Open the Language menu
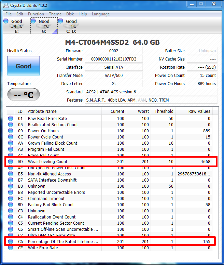224x265 pixels. 101,14
